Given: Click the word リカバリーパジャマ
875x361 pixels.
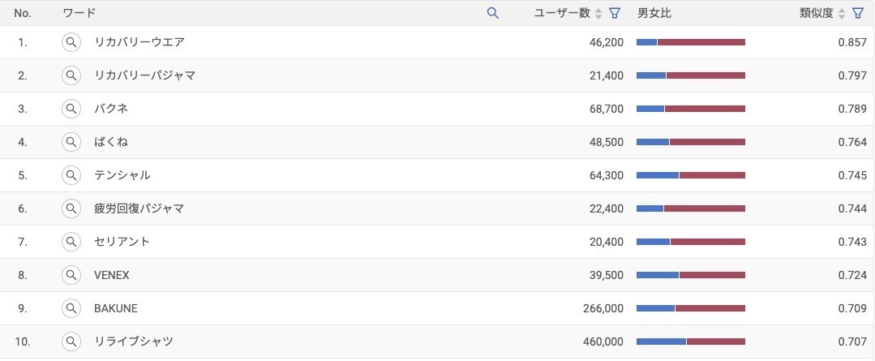Looking at the screenshot, I should click(144, 75).
